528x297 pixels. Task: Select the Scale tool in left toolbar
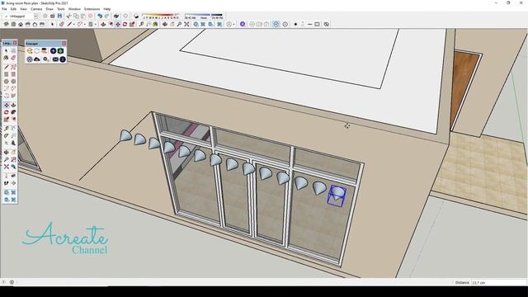7,119
